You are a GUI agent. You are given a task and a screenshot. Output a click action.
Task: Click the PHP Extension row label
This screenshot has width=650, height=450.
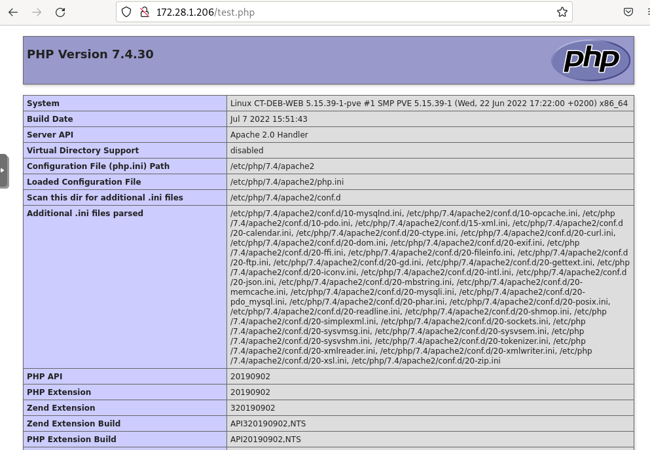click(59, 392)
